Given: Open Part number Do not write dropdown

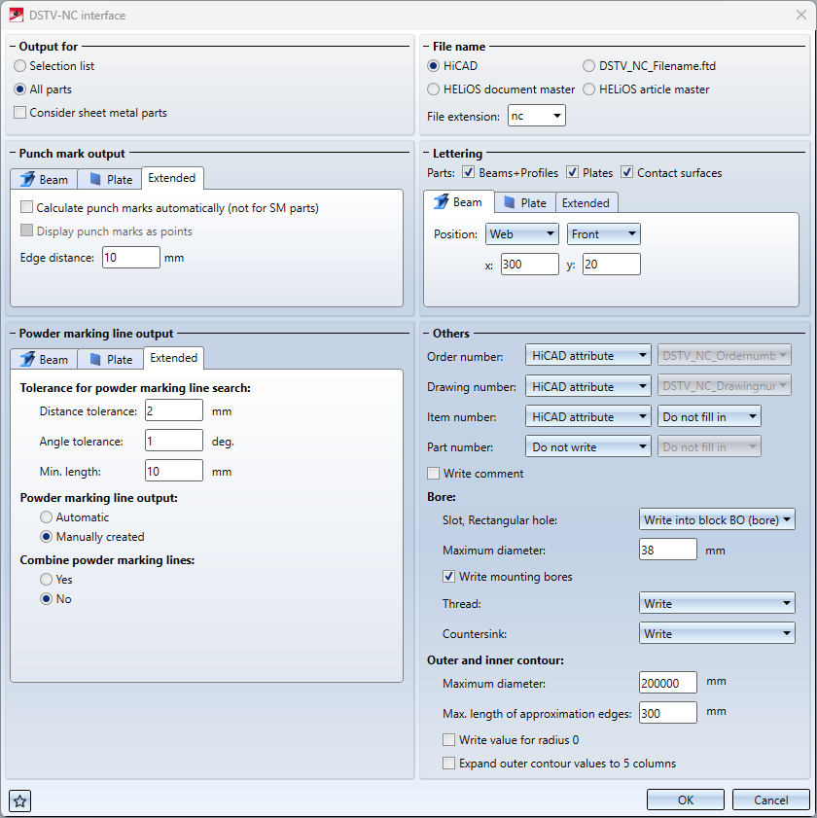Looking at the screenshot, I should tap(588, 446).
